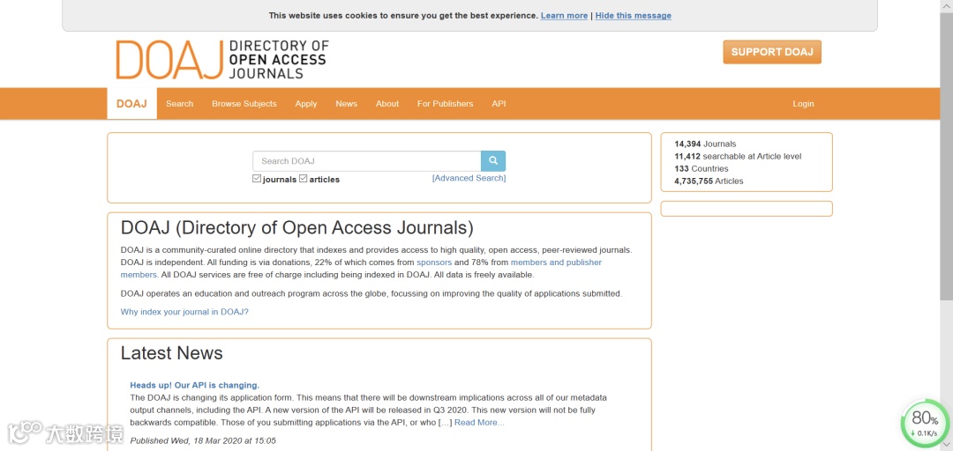This screenshot has width=953, height=451.
Task: Open the About page
Action: 387,104
